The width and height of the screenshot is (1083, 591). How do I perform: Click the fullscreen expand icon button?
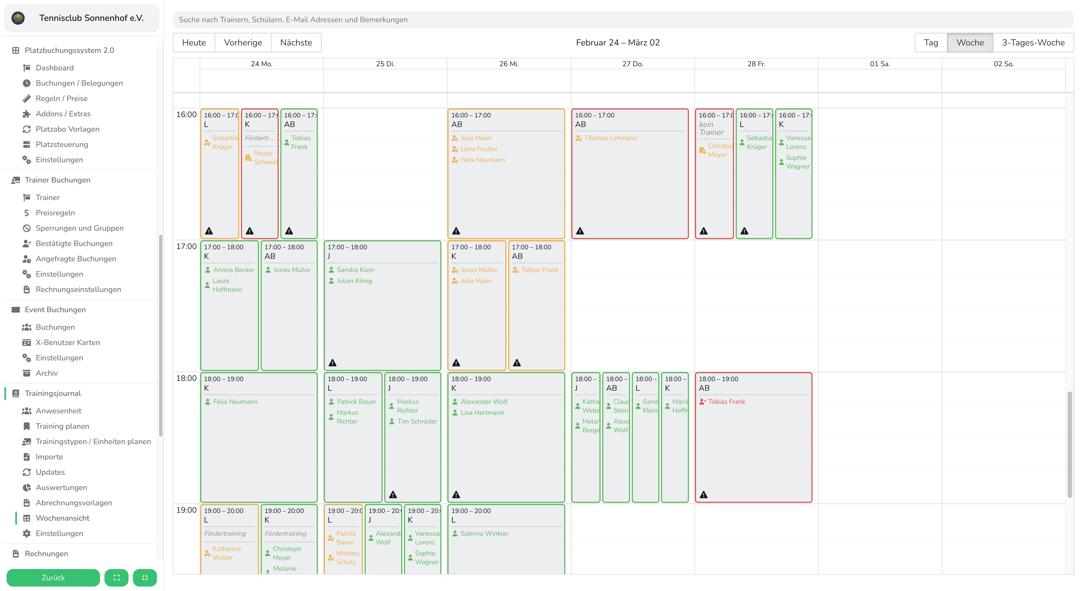[116, 577]
